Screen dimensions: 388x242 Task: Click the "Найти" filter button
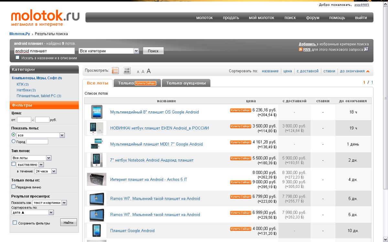[x=69, y=222]
